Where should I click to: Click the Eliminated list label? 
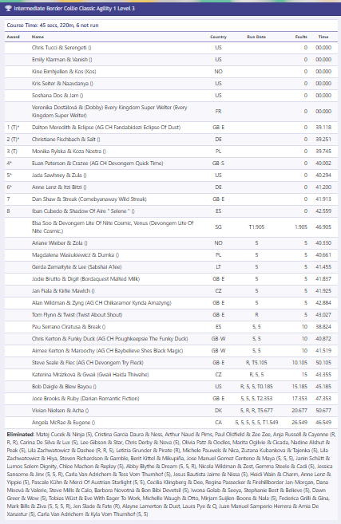[20, 435]
